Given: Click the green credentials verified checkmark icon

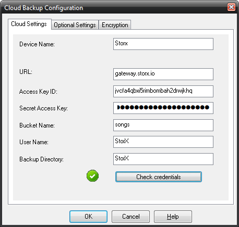Looking at the screenshot, I should [92, 176].
